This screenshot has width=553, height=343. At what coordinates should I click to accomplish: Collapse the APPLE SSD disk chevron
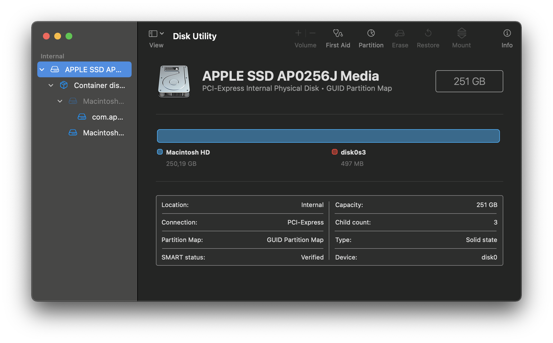[42, 69]
